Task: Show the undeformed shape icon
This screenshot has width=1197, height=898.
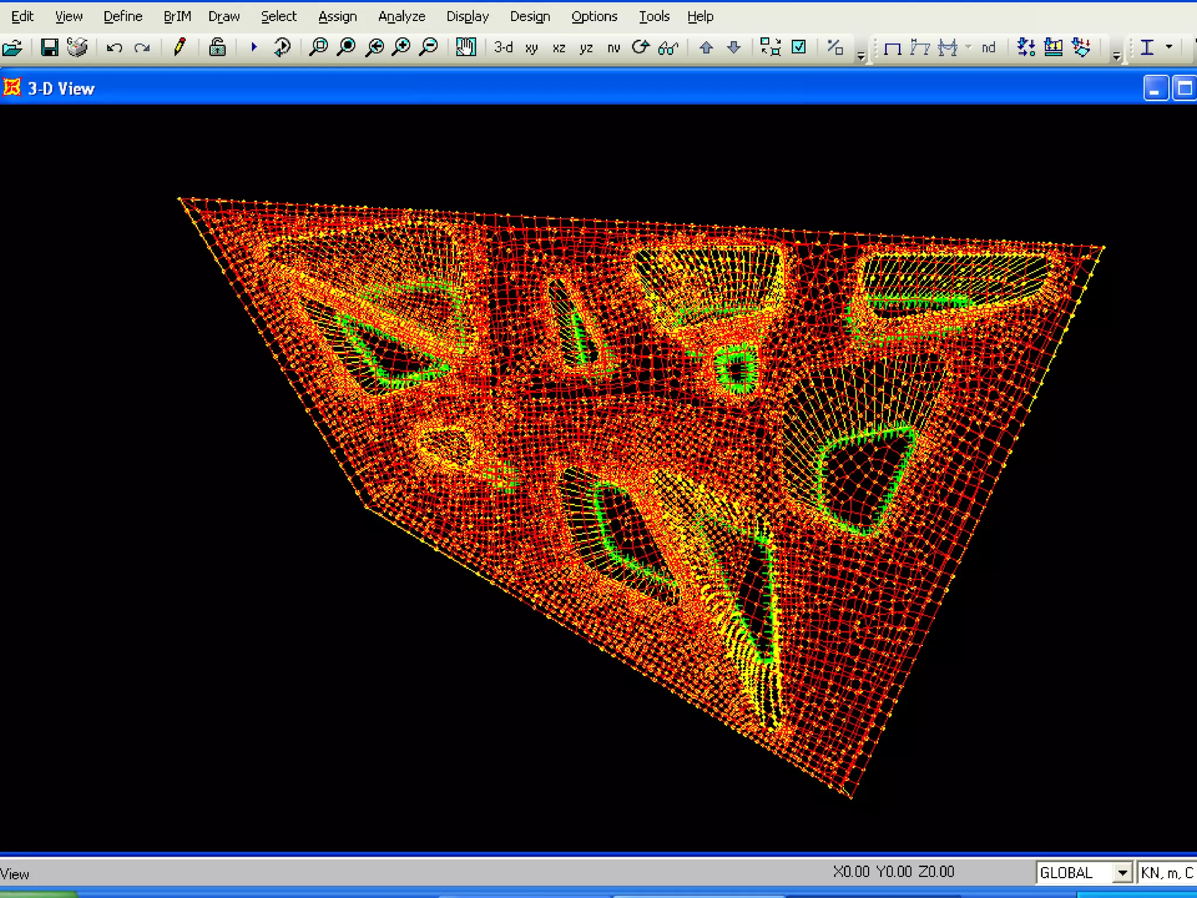Action: click(892, 48)
